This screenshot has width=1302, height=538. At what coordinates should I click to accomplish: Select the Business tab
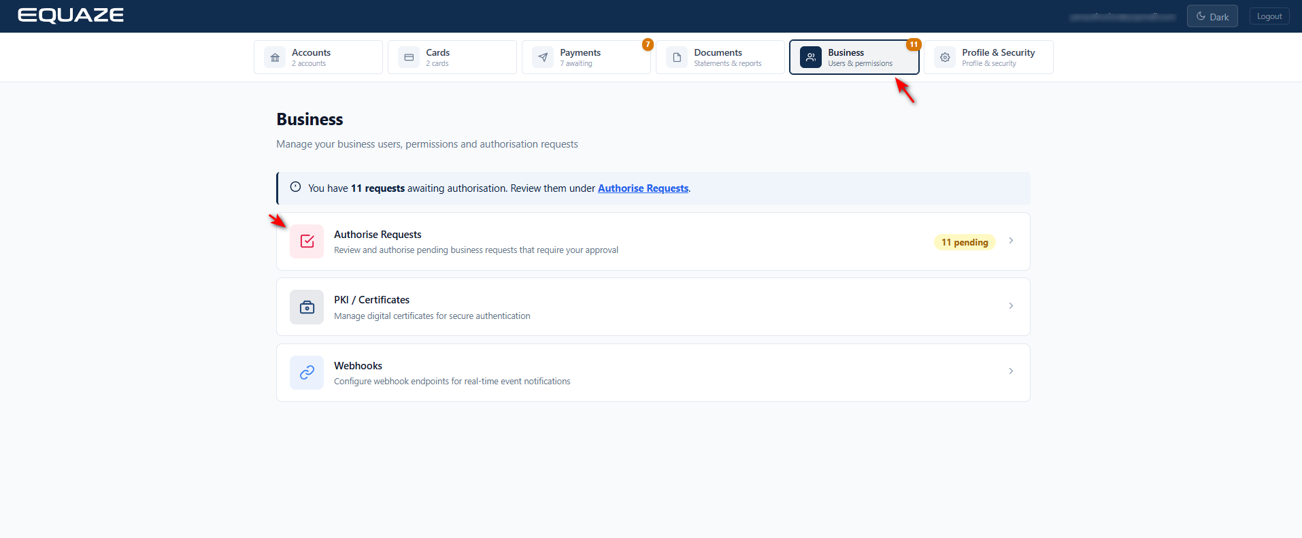(854, 57)
